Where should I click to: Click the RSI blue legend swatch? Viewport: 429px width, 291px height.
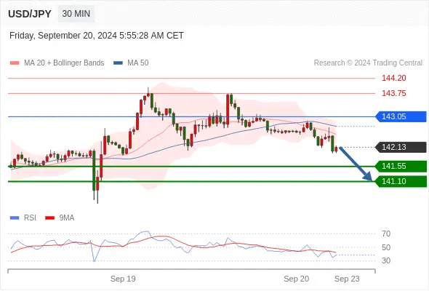coord(15,218)
